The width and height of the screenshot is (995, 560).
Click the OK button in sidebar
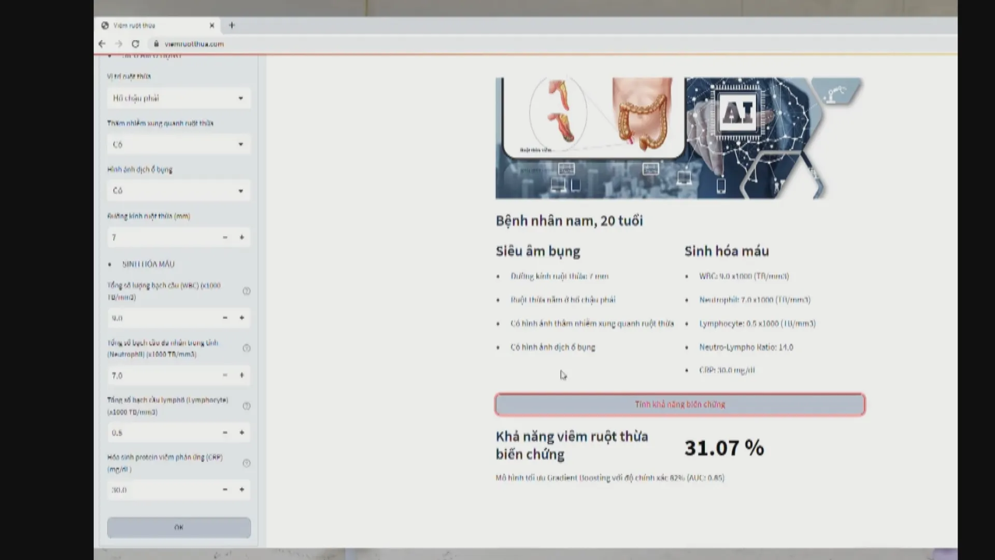coord(179,527)
